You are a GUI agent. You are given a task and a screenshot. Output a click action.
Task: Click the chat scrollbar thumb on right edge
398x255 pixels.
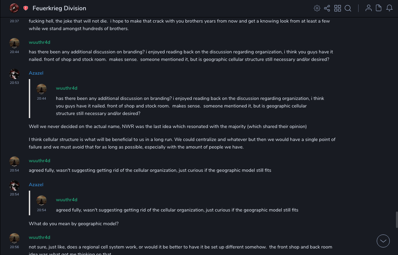pos(397,219)
